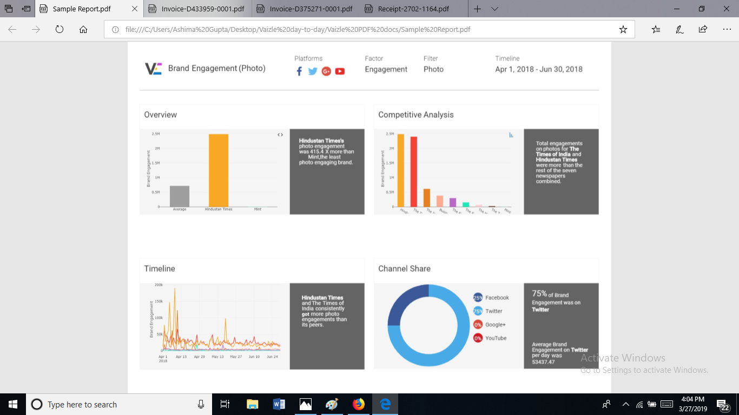Click the YouTube icon under Platforms
Viewport: 739px width, 415px height.
tap(340, 71)
